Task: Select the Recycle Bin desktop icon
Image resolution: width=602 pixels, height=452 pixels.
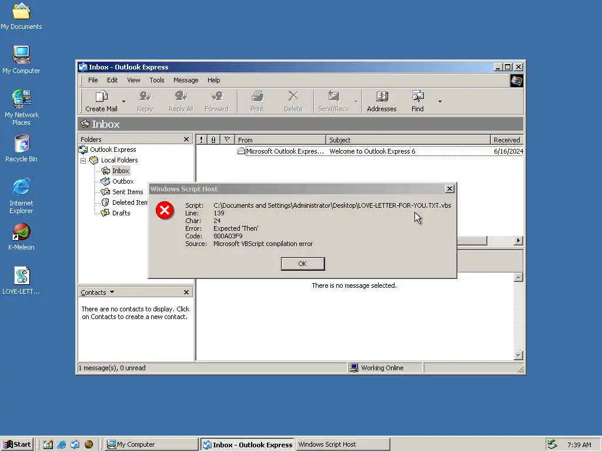Action: pyautogui.click(x=21, y=148)
